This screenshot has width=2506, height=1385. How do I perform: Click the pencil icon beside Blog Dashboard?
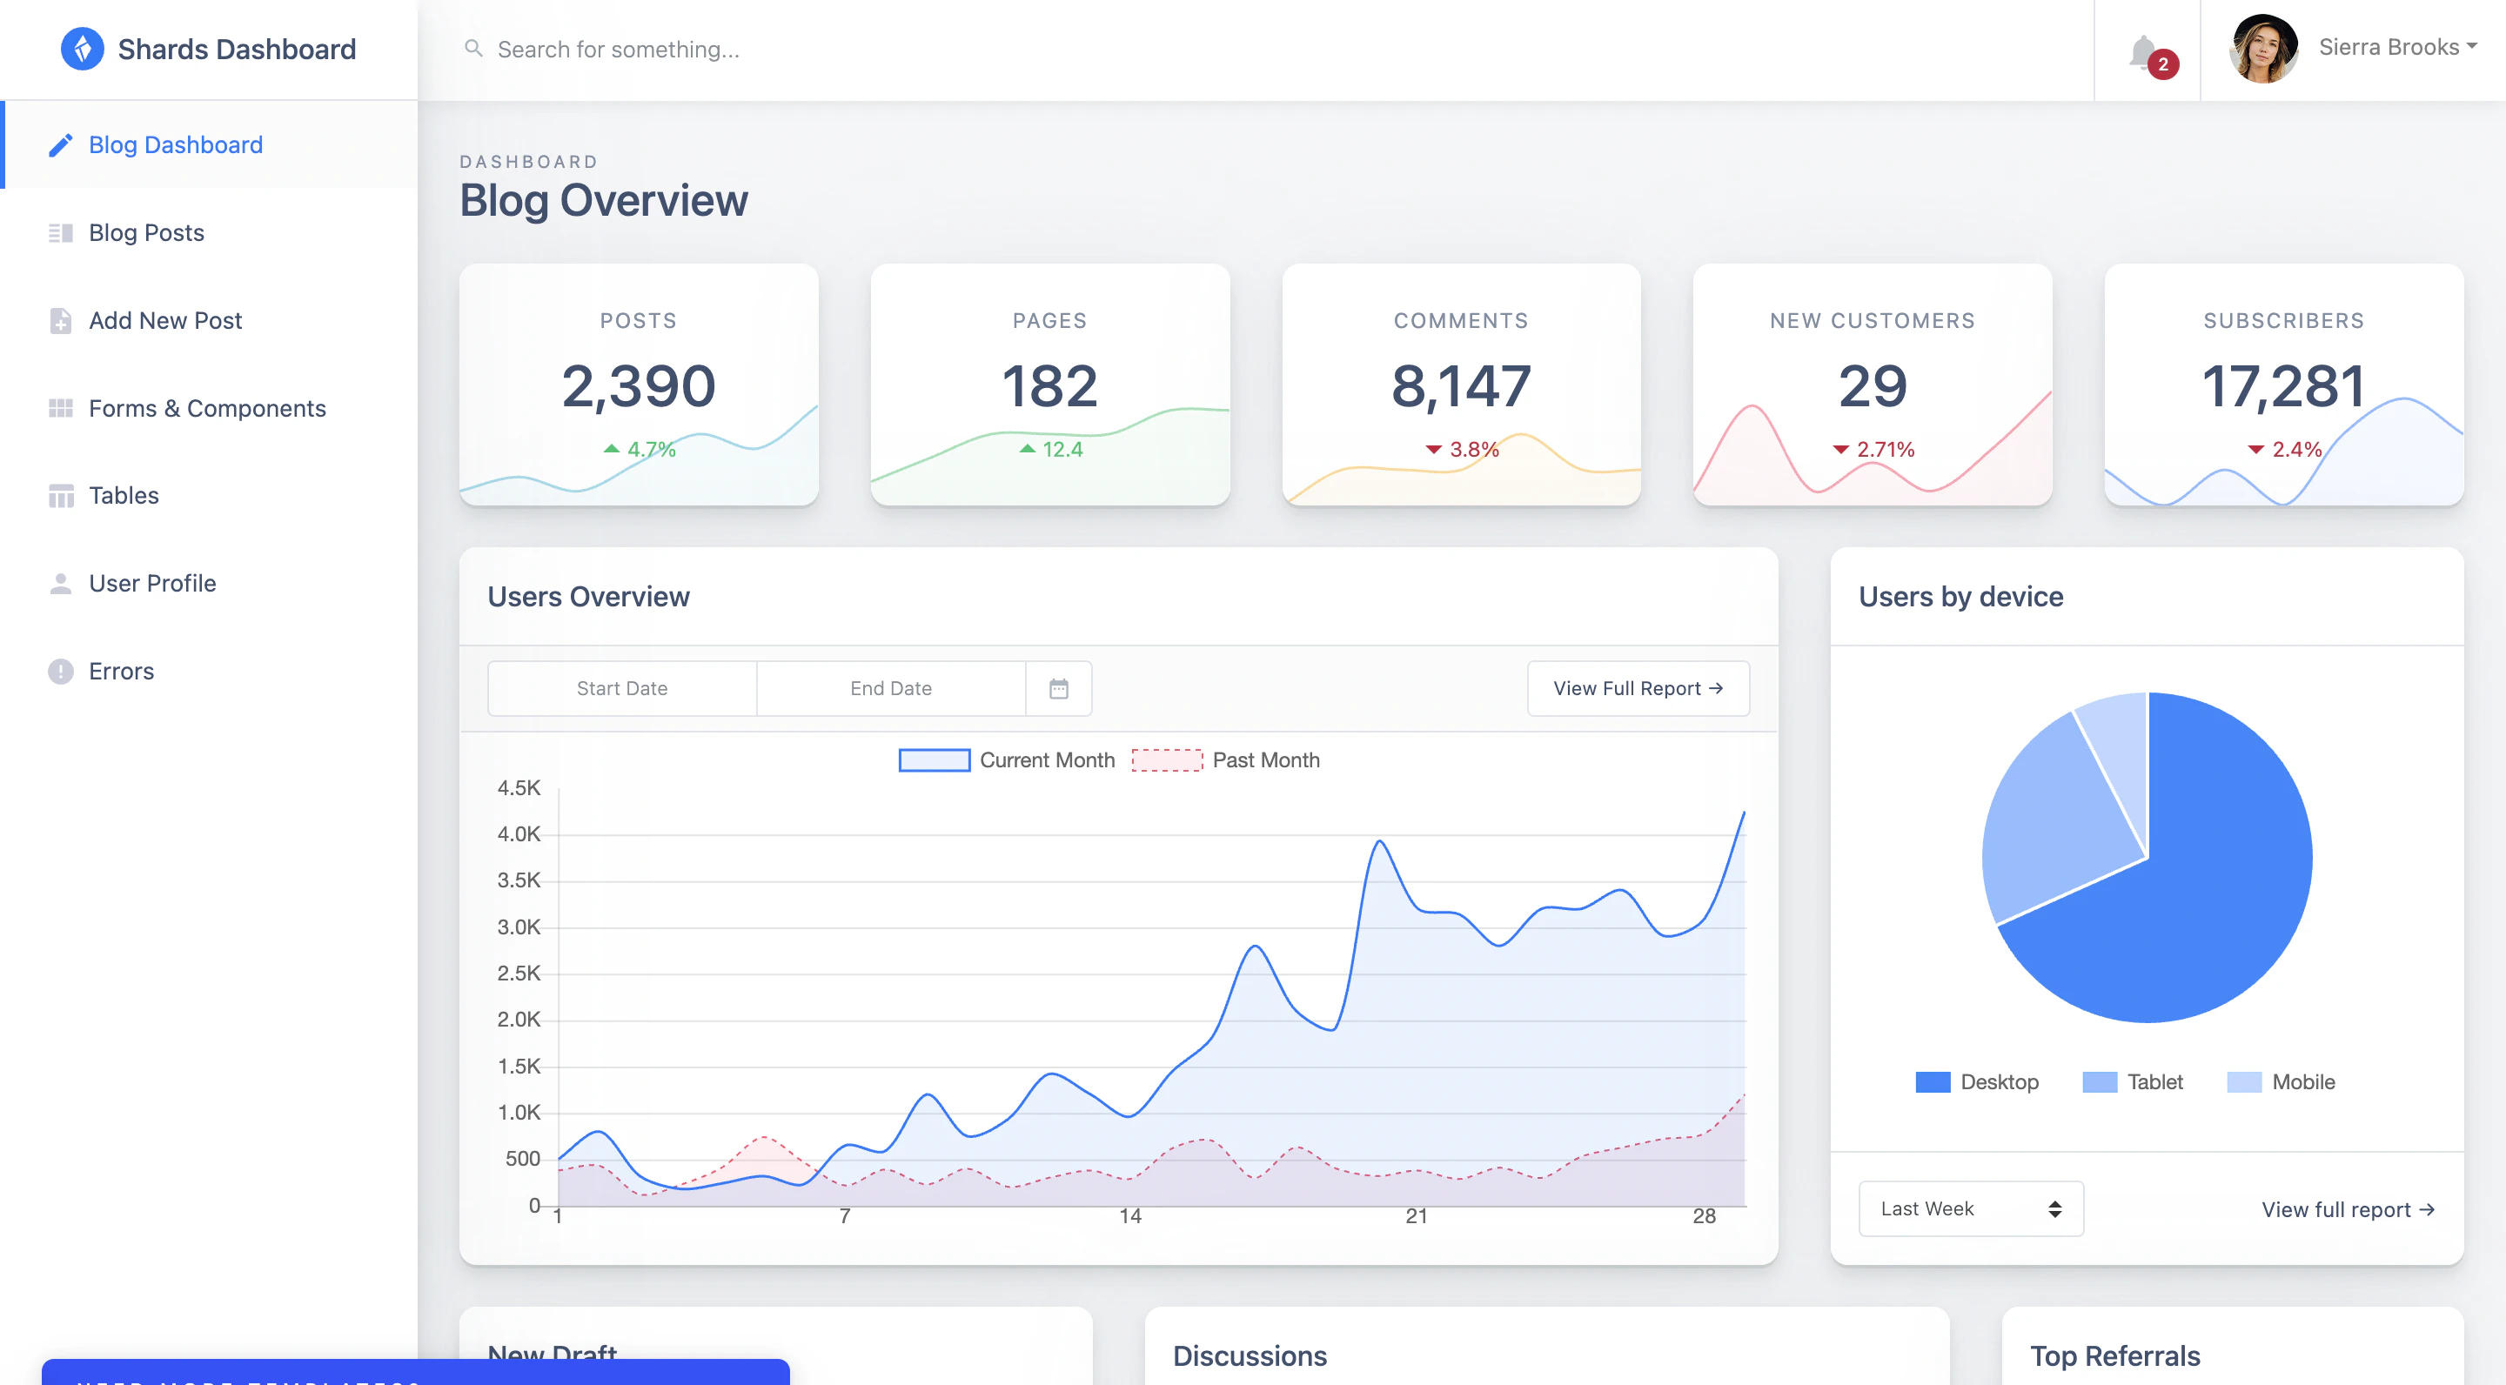pyautogui.click(x=60, y=145)
